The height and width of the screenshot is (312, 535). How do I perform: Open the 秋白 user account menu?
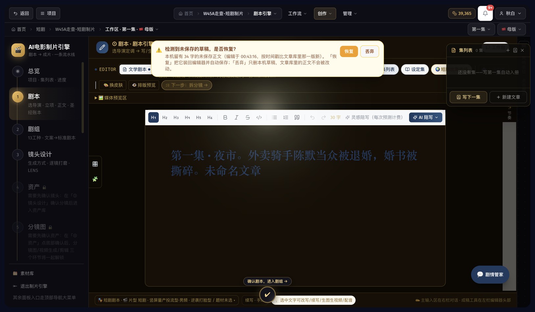click(x=510, y=13)
